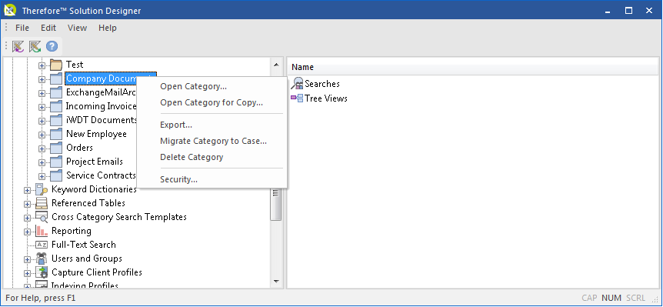This screenshot has width=663, height=307.
Task: Click the Referenced Tables icon
Action: (42, 203)
